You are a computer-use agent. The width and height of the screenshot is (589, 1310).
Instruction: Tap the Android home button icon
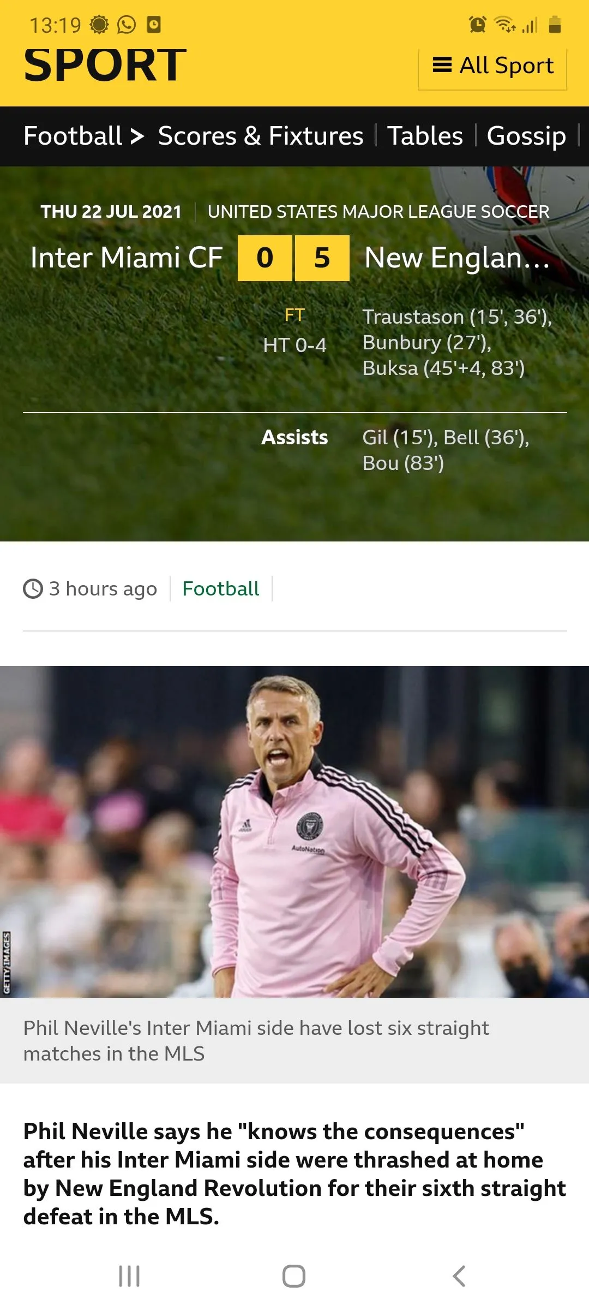294,1276
